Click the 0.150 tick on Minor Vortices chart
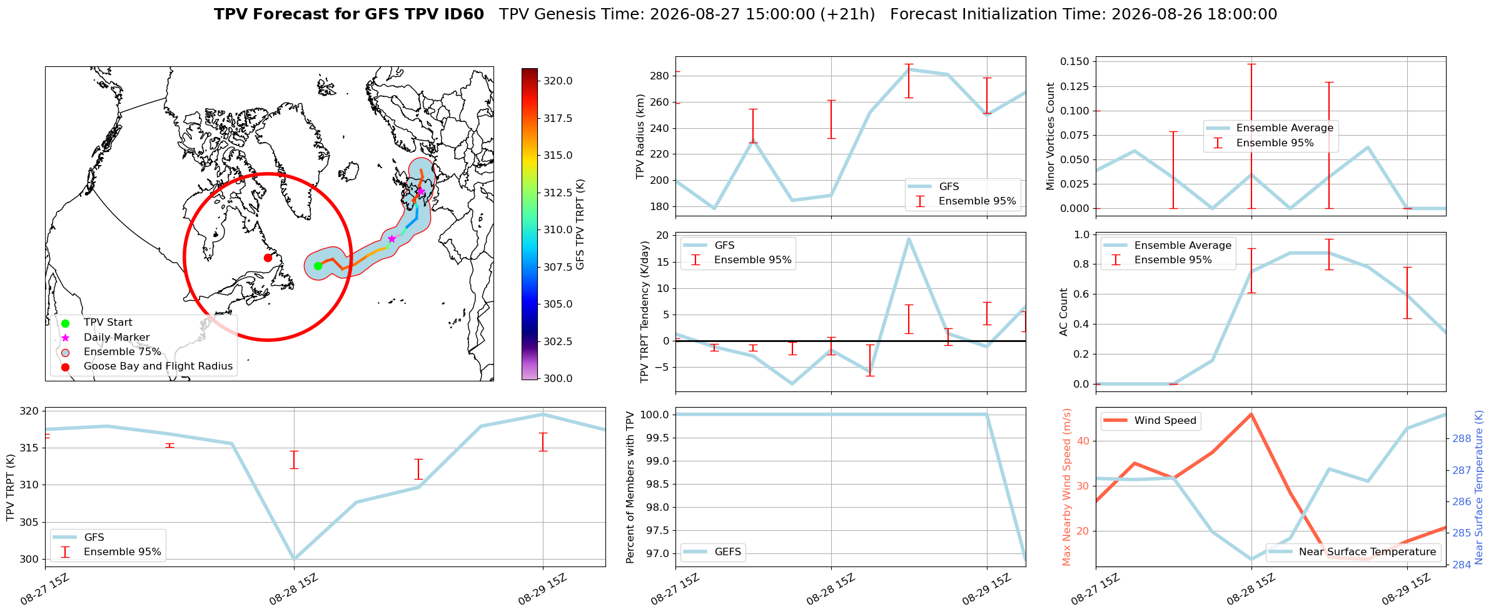Viewport: 1491px width, 614px height. pyautogui.click(x=1075, y=62)
